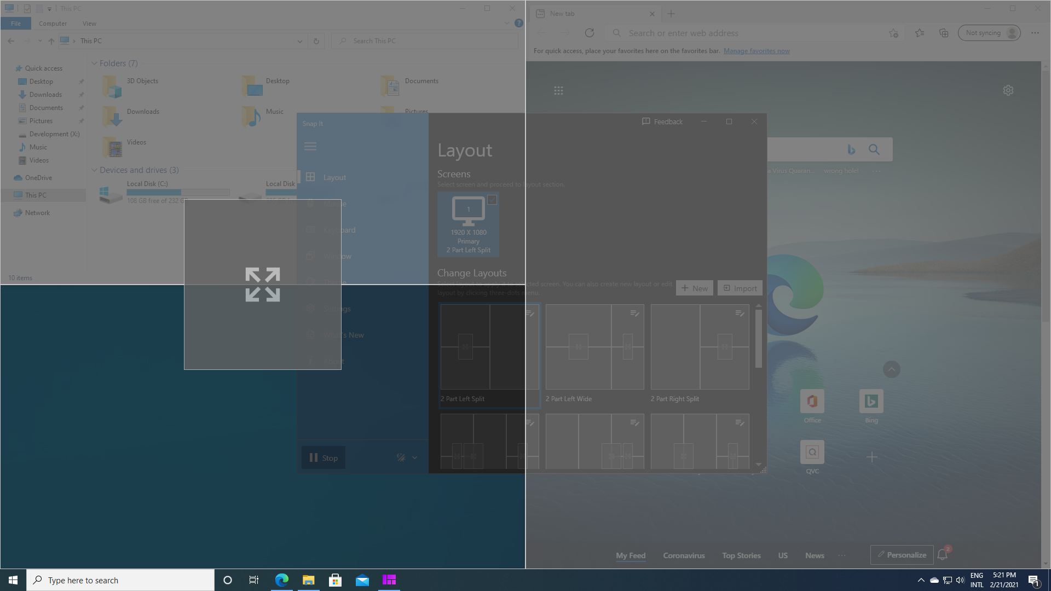This screenshot has width=1051, height=591.
Task: Open the Computer ribbon tab
Action: [53, 24]
